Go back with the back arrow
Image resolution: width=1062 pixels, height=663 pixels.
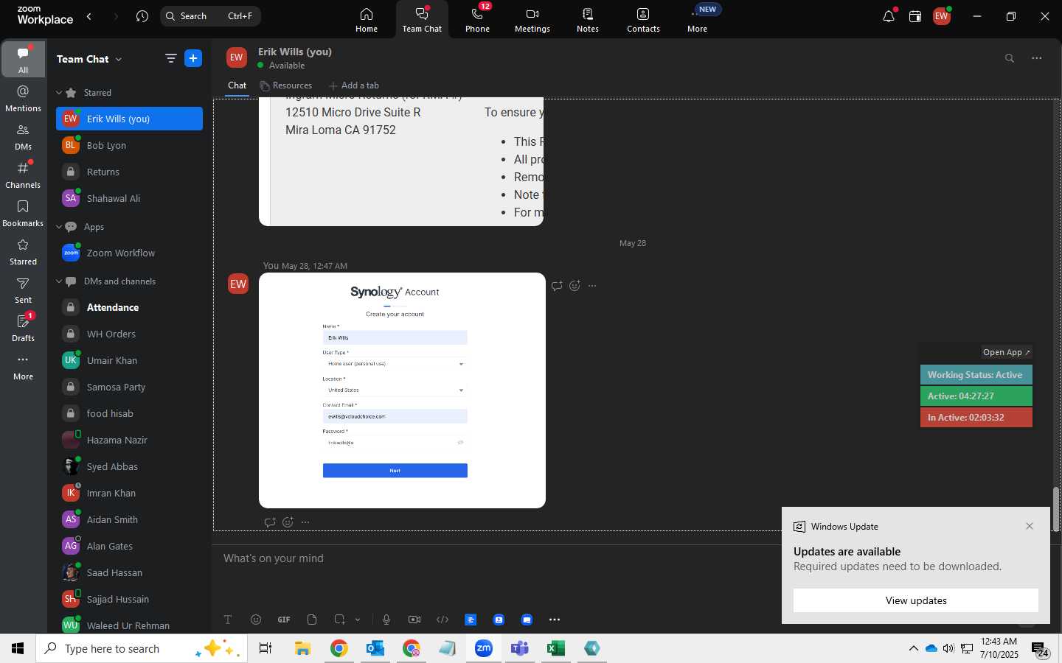point(89,16)
